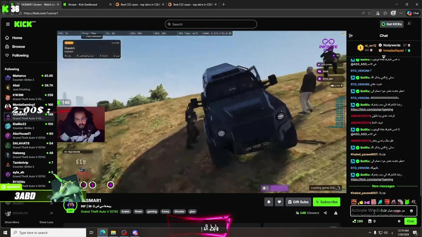Click the purple bow emote
The width and height of the screenshot is (422, 237).
[x=367, y=202]
